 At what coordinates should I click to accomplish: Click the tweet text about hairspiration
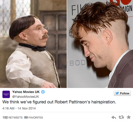pos(59,102)
